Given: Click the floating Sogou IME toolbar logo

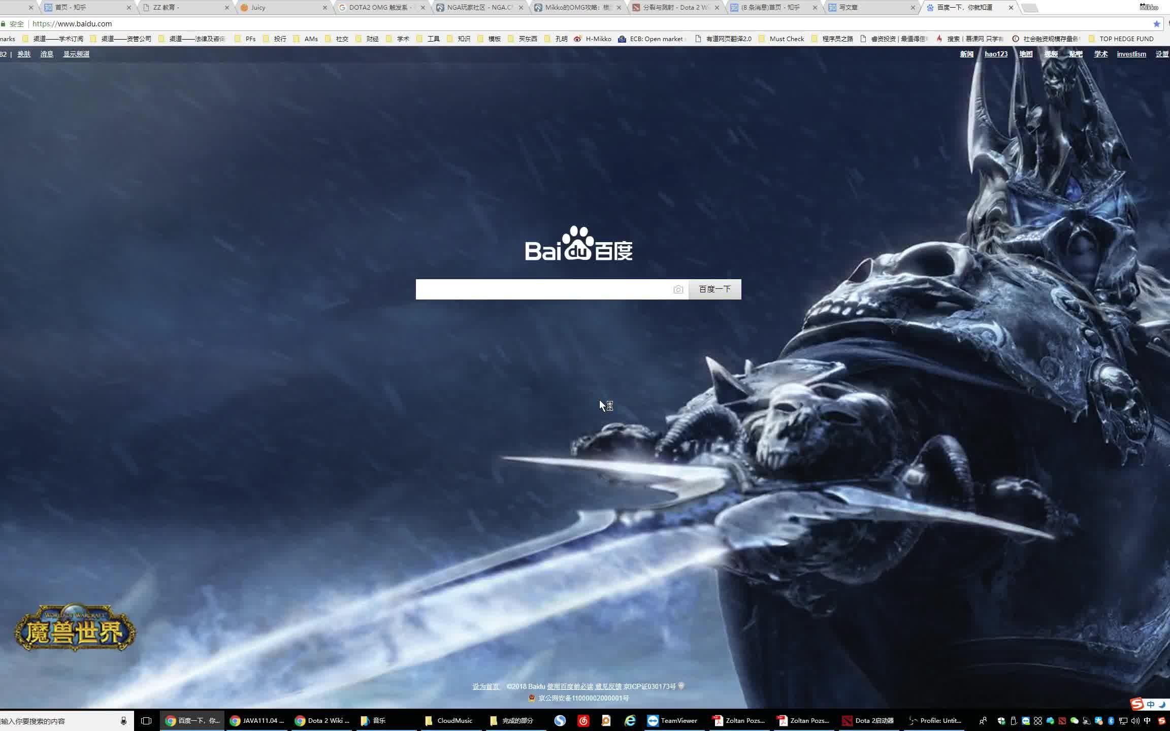Looking at the screenshot, I should pyautogui.click(x=1137, y=704).
